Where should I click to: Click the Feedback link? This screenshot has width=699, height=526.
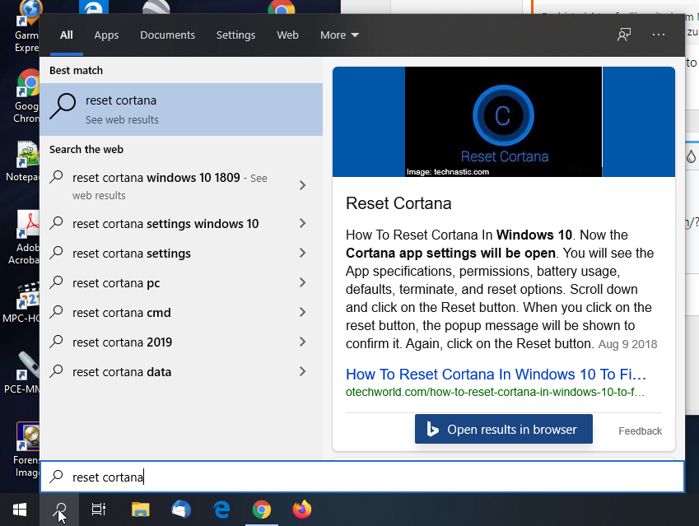pos(640,431)
